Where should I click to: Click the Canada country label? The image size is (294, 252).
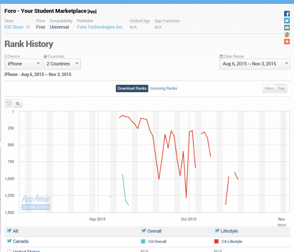21,241
